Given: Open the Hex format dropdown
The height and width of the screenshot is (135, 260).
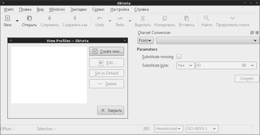Looking at the screenshot, I should 185,66.
